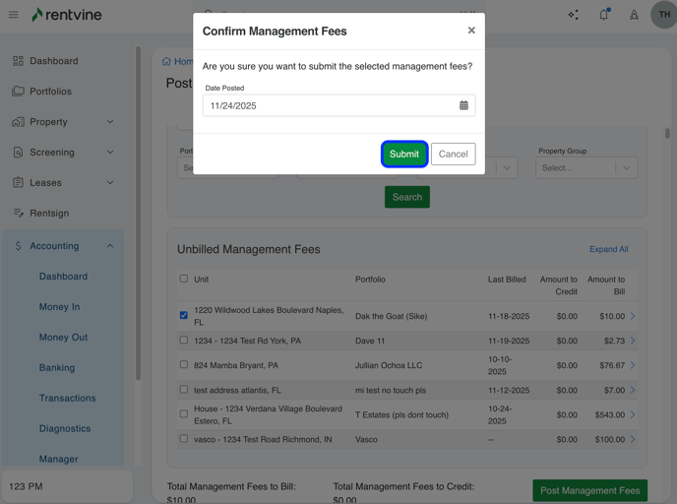
Task: Go to Money In in sidebar
Action: 59,307
